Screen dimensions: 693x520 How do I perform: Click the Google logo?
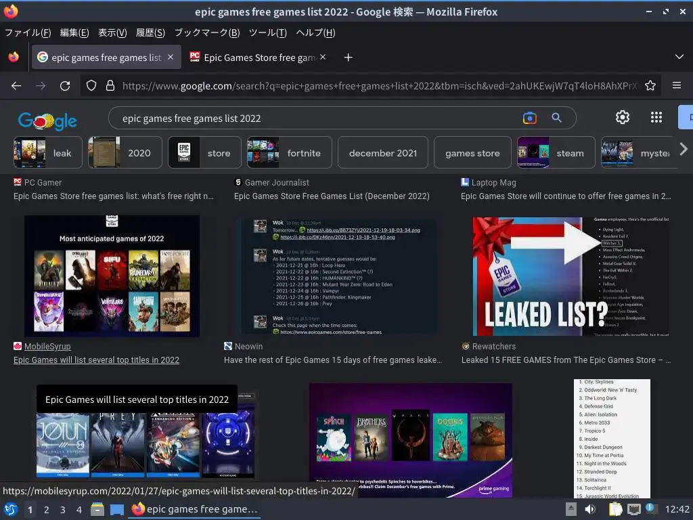(x=47, y=120)
